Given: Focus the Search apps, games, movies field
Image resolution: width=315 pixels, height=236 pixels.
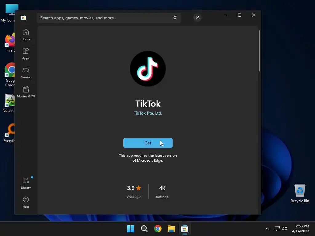Looking at the screenshot, I should click(x=109, y=18).
